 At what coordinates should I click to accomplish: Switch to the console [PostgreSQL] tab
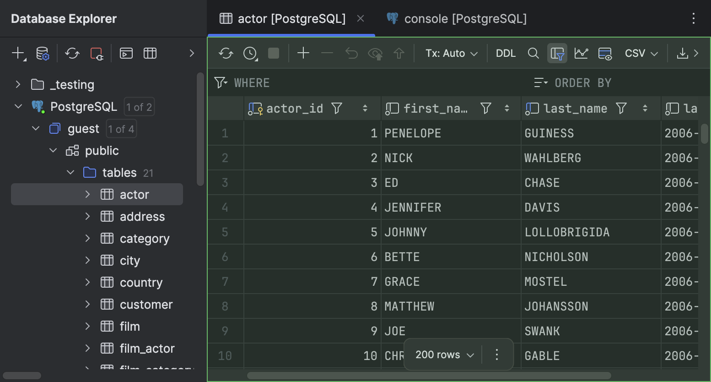[x=457, y=18]
